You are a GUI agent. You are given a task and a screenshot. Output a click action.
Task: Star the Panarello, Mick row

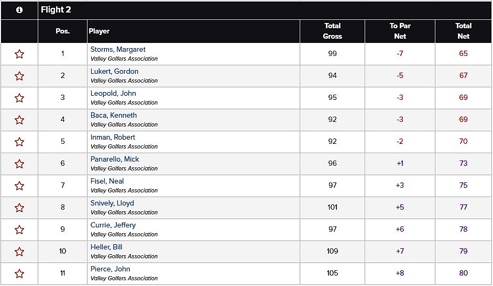[x=19, y=164]
